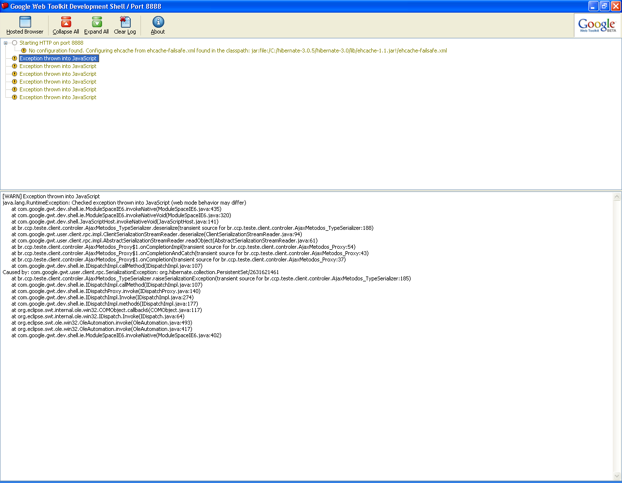Click stack line 'AbstractSerializationStreamReader.java:61'
This screenshot has width=622, height=483.
165,241
